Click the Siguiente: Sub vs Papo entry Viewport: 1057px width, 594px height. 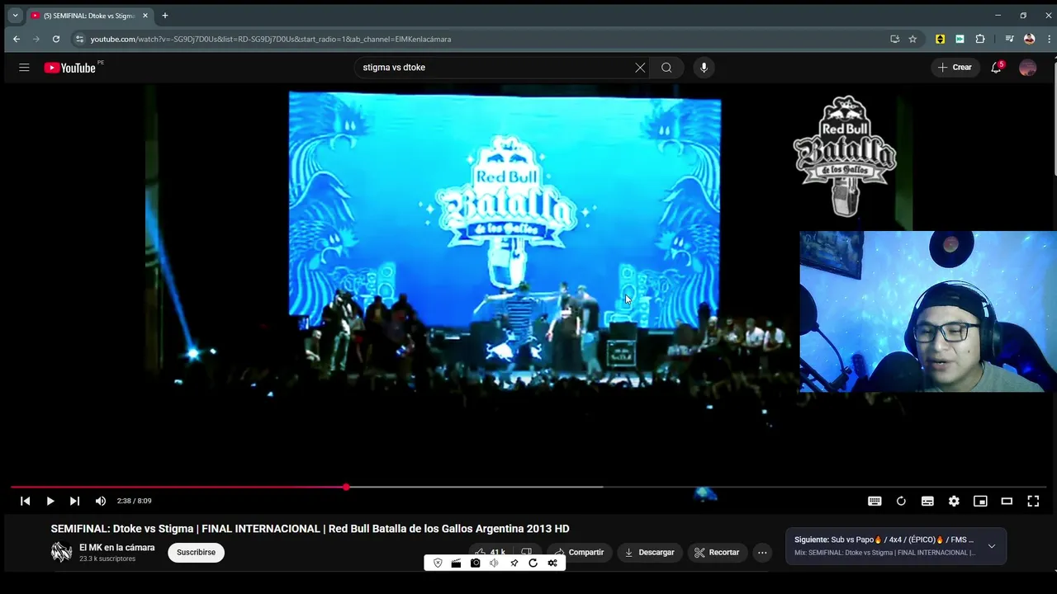tap(884, 540)
